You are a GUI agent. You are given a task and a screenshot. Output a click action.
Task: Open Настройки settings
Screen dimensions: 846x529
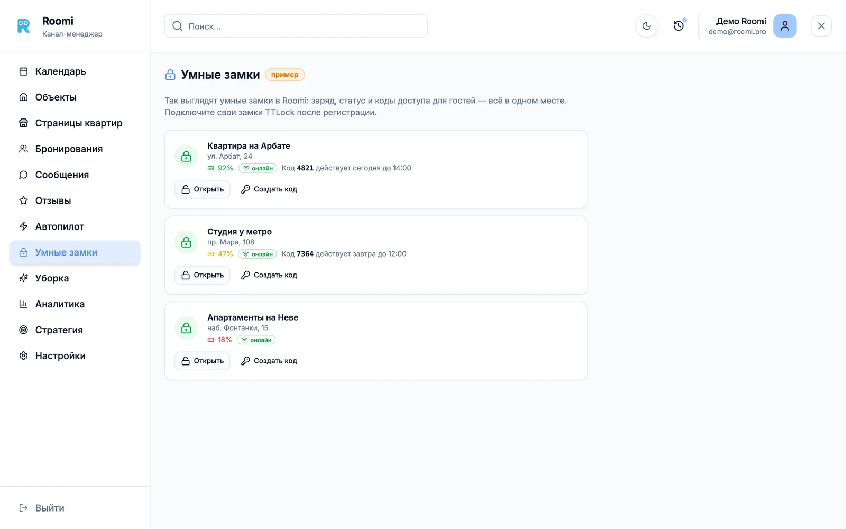tap(75, 356)
